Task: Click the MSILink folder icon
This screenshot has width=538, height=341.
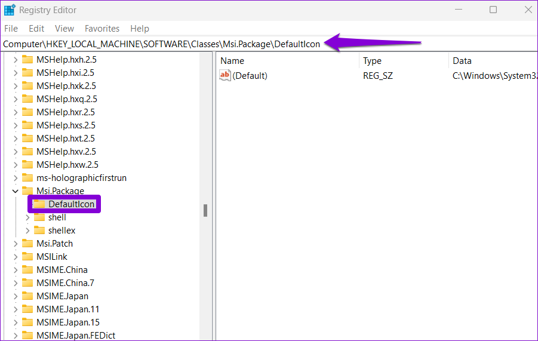Action: (27, 257)
